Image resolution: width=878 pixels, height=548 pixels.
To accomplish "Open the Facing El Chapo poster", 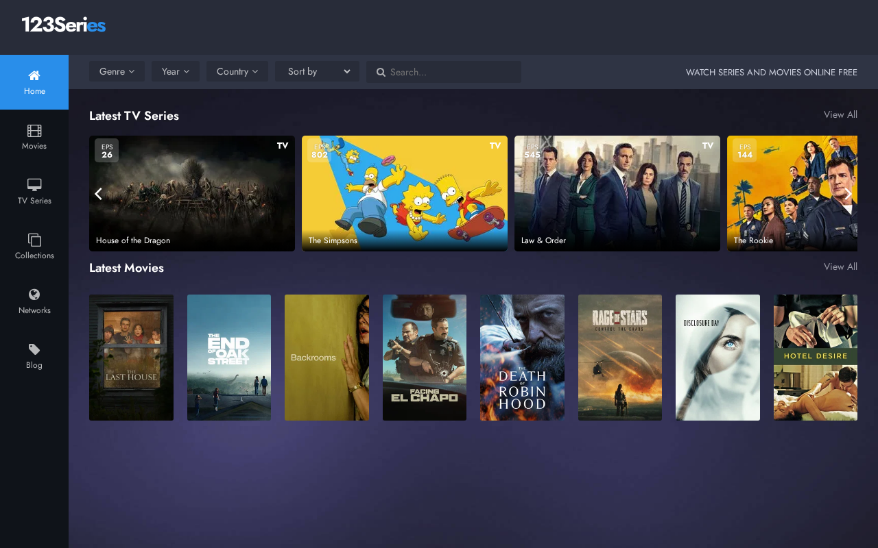I will (x=425, y=358).
